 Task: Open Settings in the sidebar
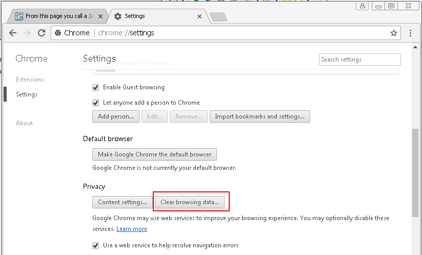click(x=26, y=94)
